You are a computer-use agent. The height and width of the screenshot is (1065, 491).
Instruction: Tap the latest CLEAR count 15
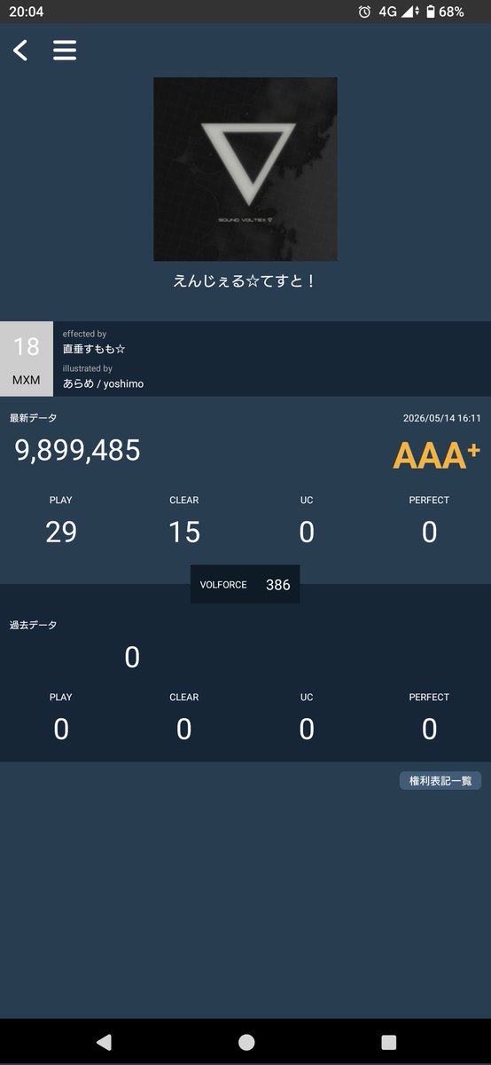pyautogui.click(x=184, y=532)
